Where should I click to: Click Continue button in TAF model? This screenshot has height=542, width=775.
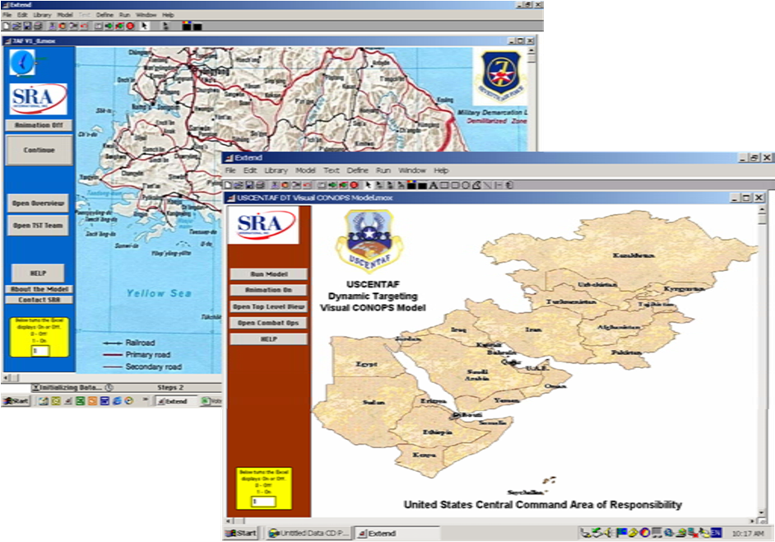point(39,150)
